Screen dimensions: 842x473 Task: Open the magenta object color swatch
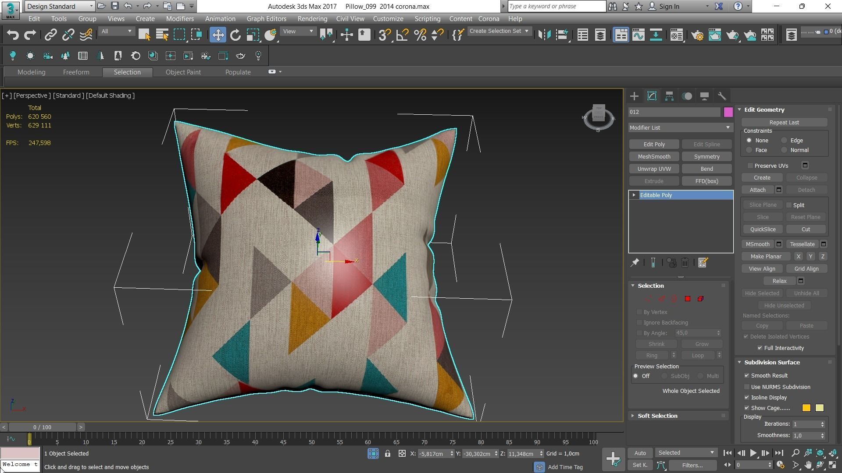728,112
